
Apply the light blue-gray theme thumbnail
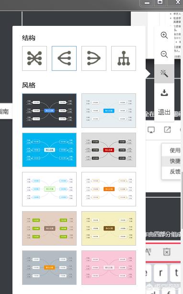pos(109,111)
